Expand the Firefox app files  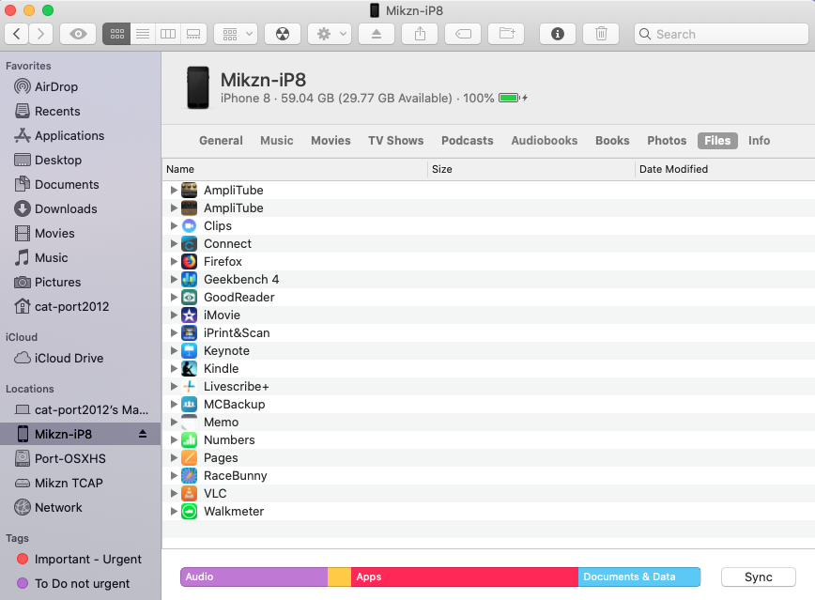click(174, 261)
